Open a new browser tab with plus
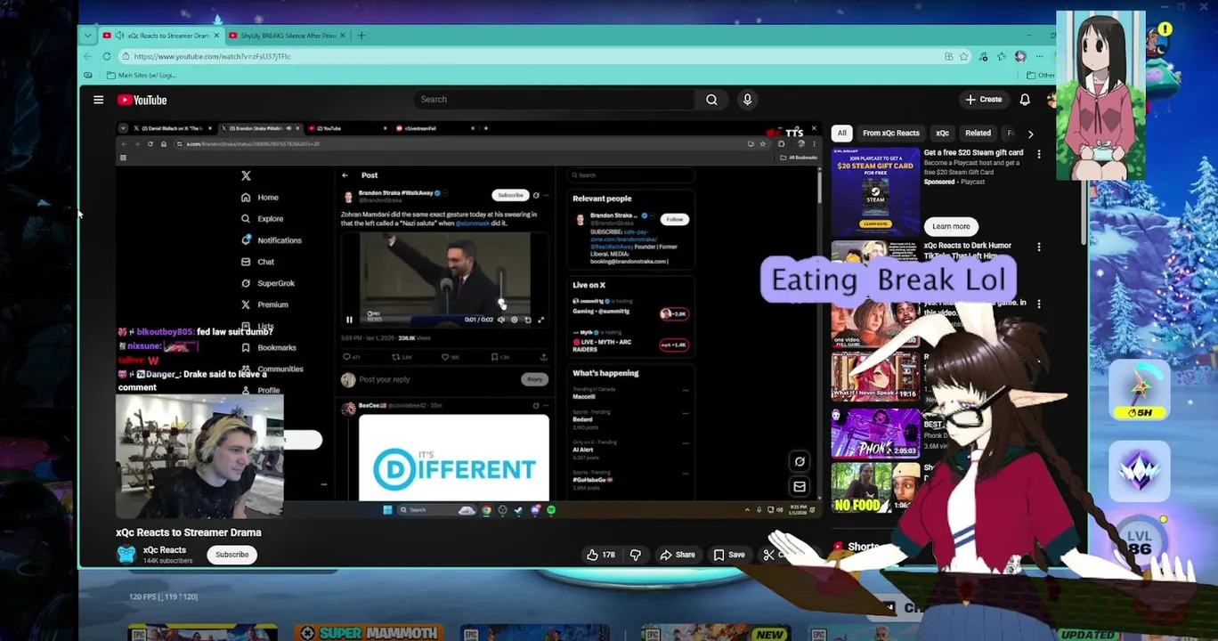1218x641 pixels. (361, 36)
